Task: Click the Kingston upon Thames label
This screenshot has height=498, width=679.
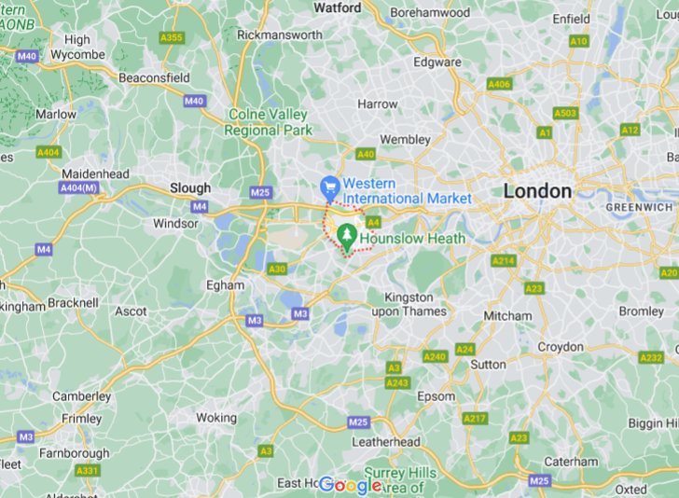Action: click(x=409, y=304)
